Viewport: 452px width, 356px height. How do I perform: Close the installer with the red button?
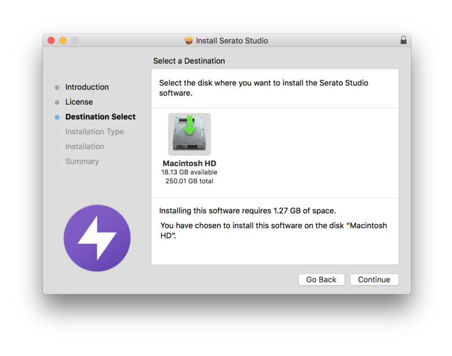click(x=51, y=41)
